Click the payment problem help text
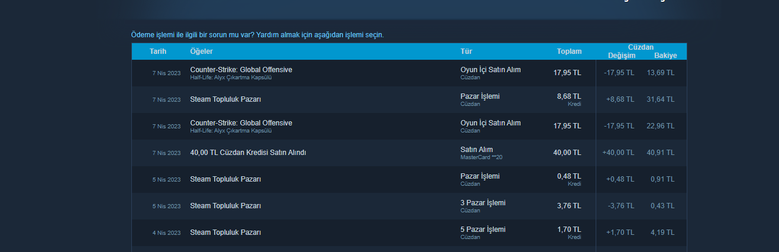Image resolution: width=779 pixels, height=252 pixels. (x=257, y=35)
